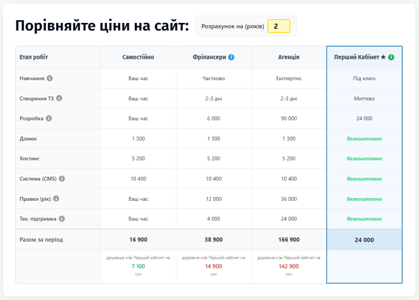The image size is (419, 300).
Task: Click the Агенція column header
Action: (x=289, y=57)
